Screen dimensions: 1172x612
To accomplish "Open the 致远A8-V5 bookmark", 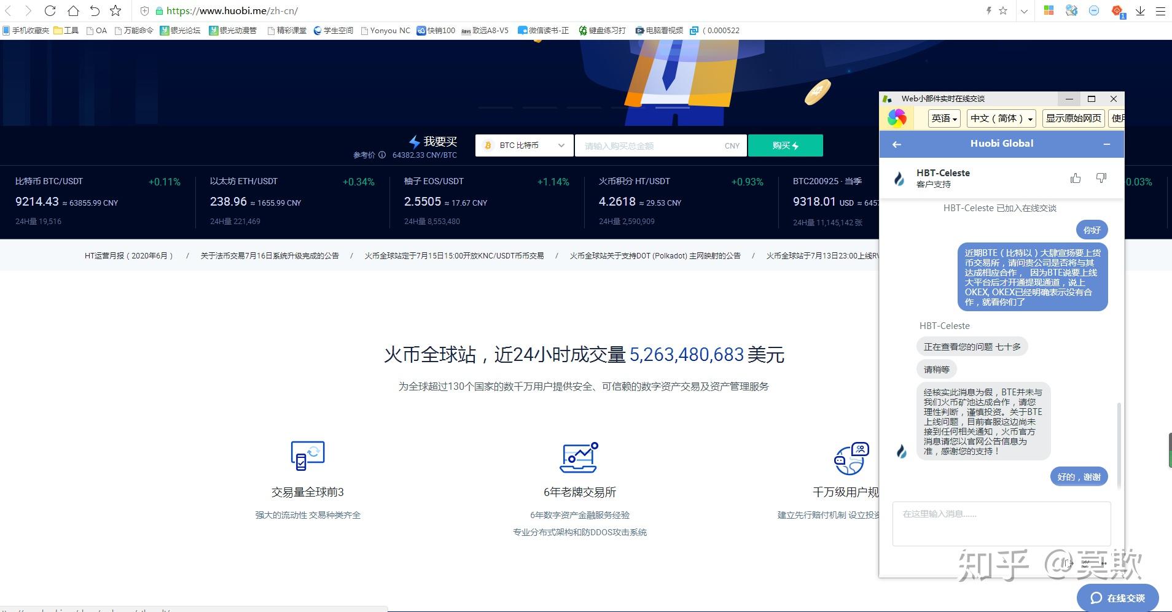I will point(485,30).
